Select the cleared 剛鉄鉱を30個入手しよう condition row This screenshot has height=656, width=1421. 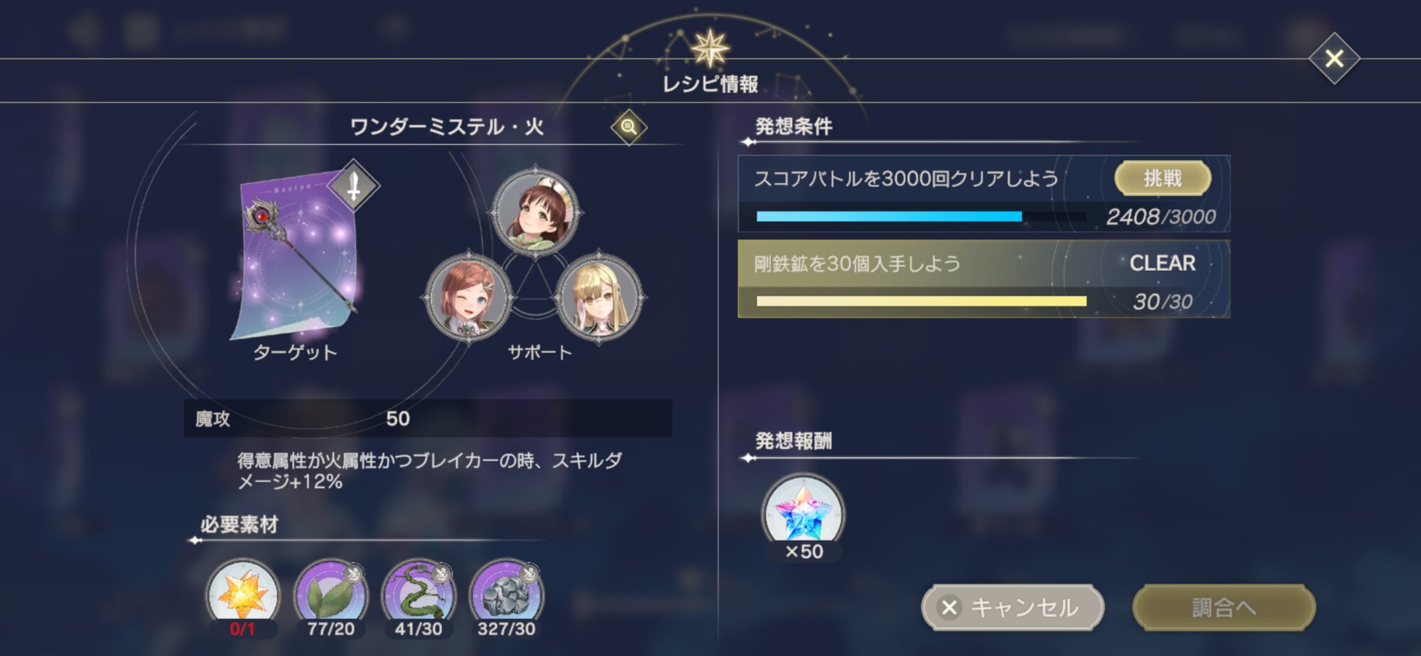click(984, 279)
